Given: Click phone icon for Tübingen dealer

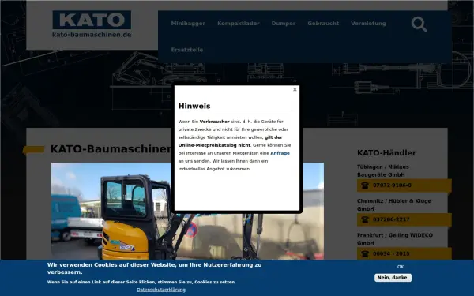Looking at the screenshot, I should [x=365, y=185].
